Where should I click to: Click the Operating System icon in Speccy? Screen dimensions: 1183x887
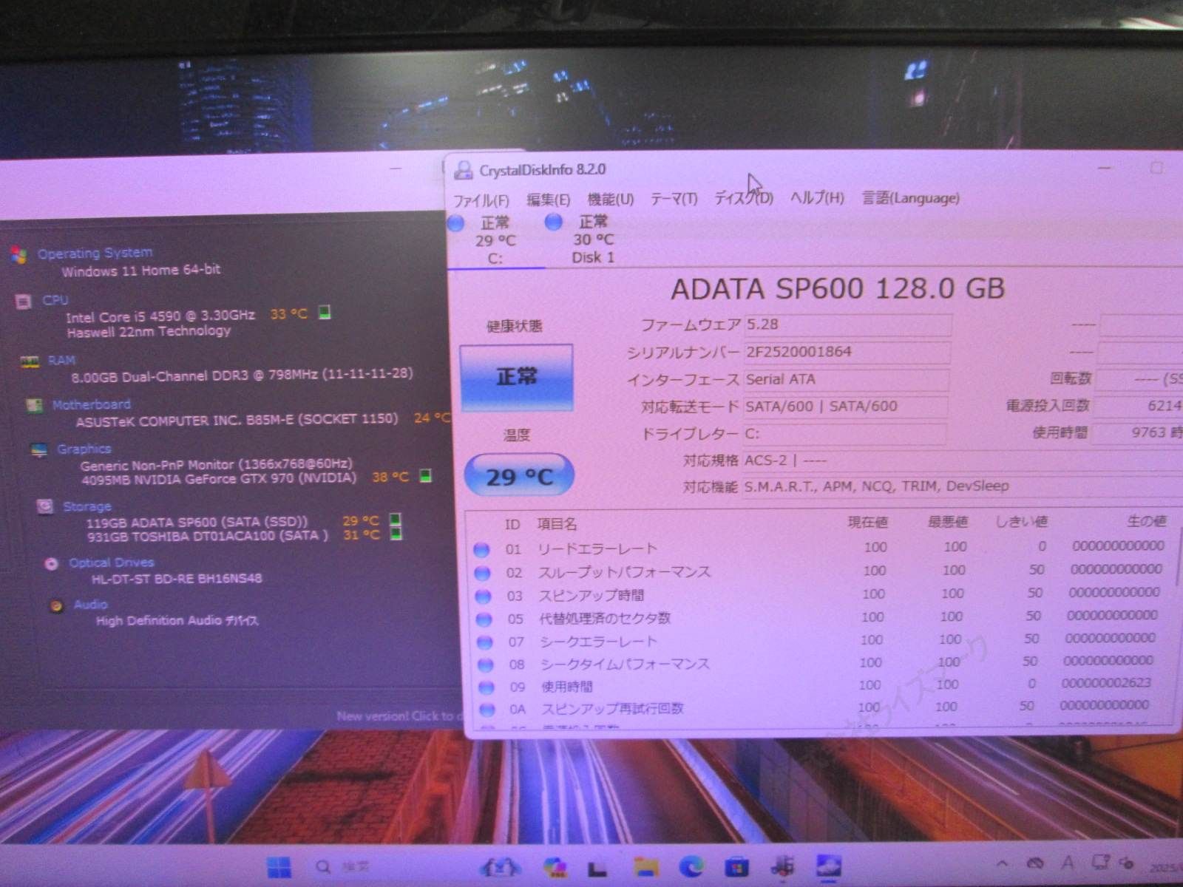(x=19, y=255)
